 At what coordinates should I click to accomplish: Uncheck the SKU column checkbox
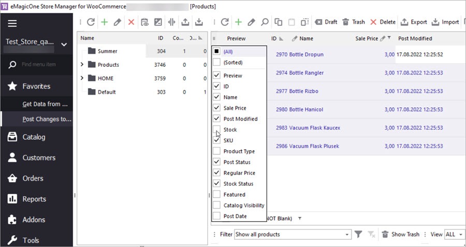pyautogui.click(x=216, y=140)
